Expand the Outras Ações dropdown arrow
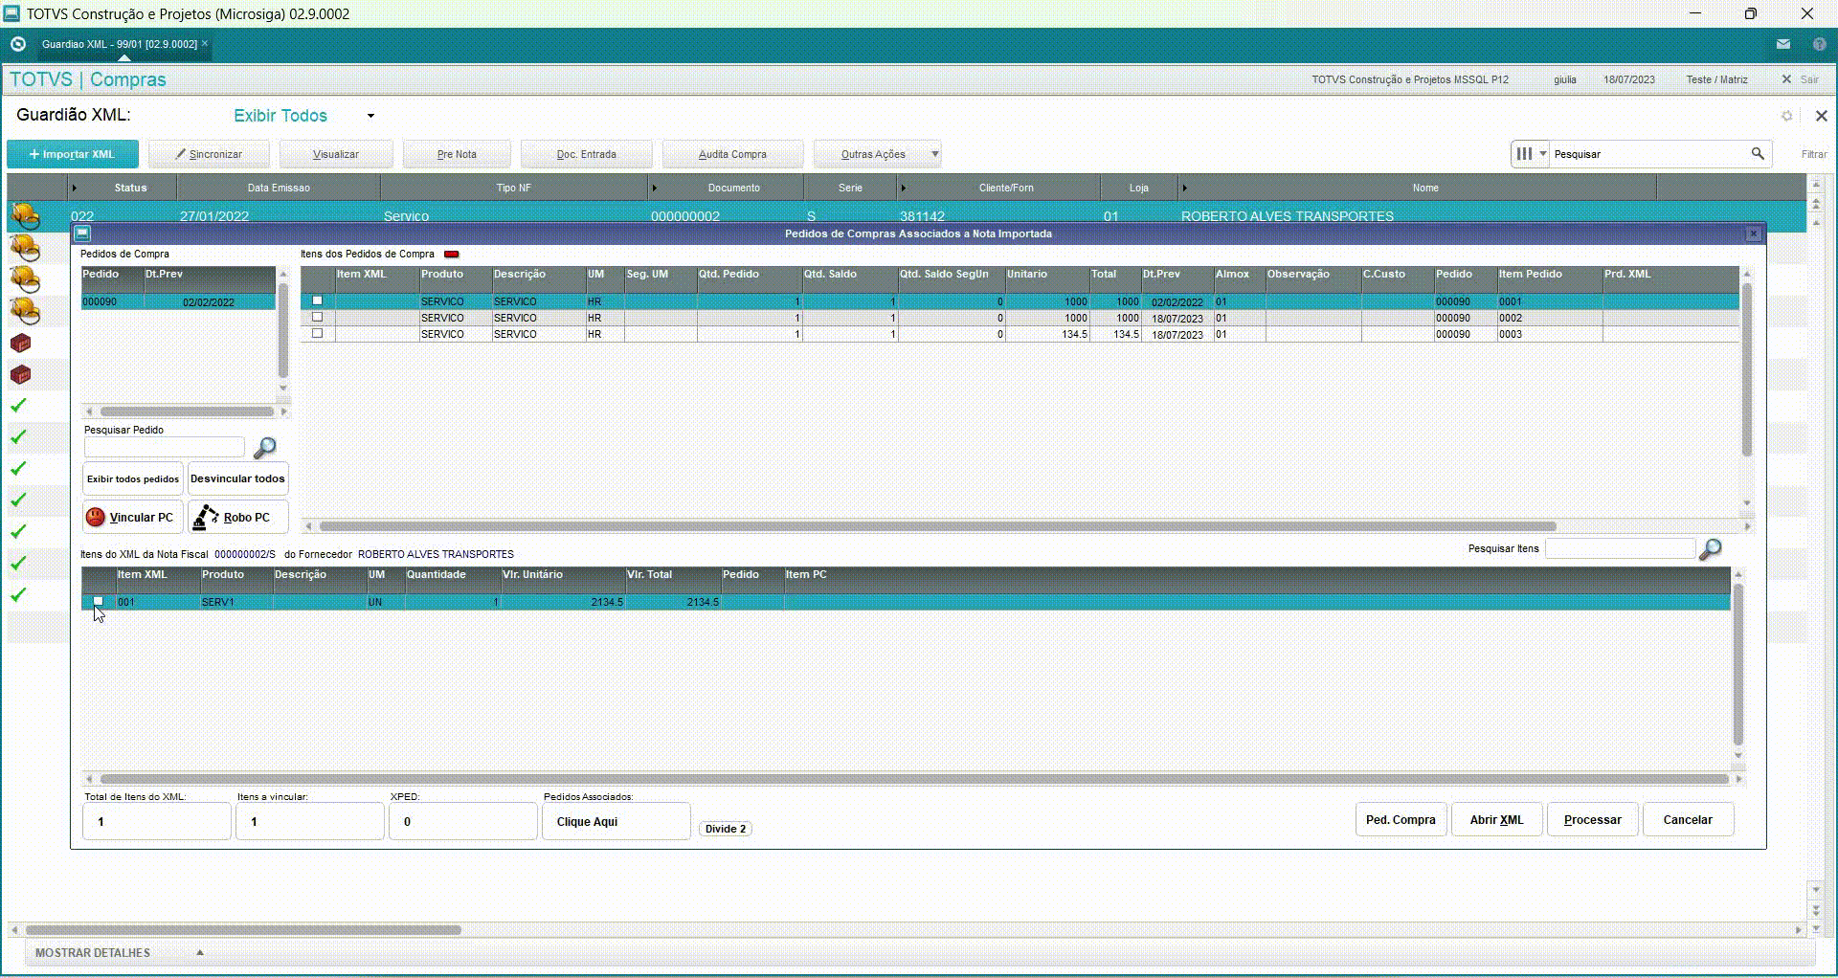The image size is (1838, 978). 935,154
